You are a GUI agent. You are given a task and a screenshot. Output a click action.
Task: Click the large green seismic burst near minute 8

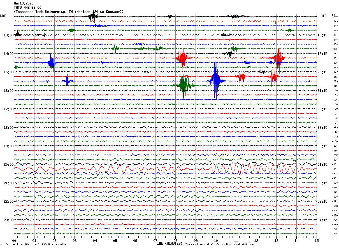point(184,86)
